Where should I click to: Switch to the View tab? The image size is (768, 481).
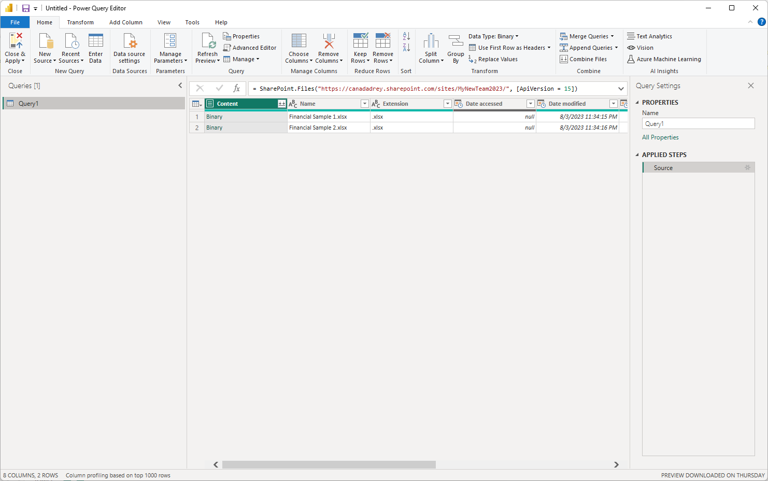point(164,22)
